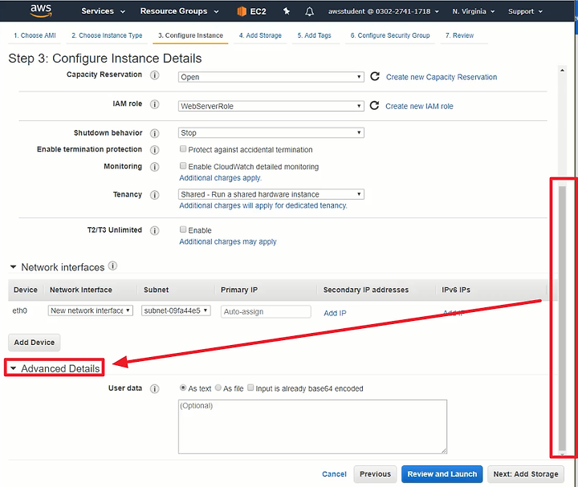Image resolution: width=578 pixels, height=487 pixels.
Task: Click Create new Capacity Reservation link
Action: pos(442,77)
